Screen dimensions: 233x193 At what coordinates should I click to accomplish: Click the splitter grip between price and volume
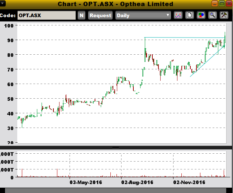(x=116, y=148)
